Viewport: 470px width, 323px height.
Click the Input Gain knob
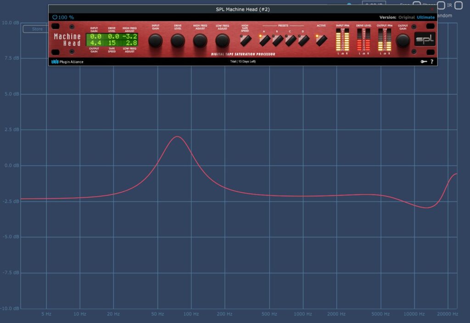(x=156, y=41)
